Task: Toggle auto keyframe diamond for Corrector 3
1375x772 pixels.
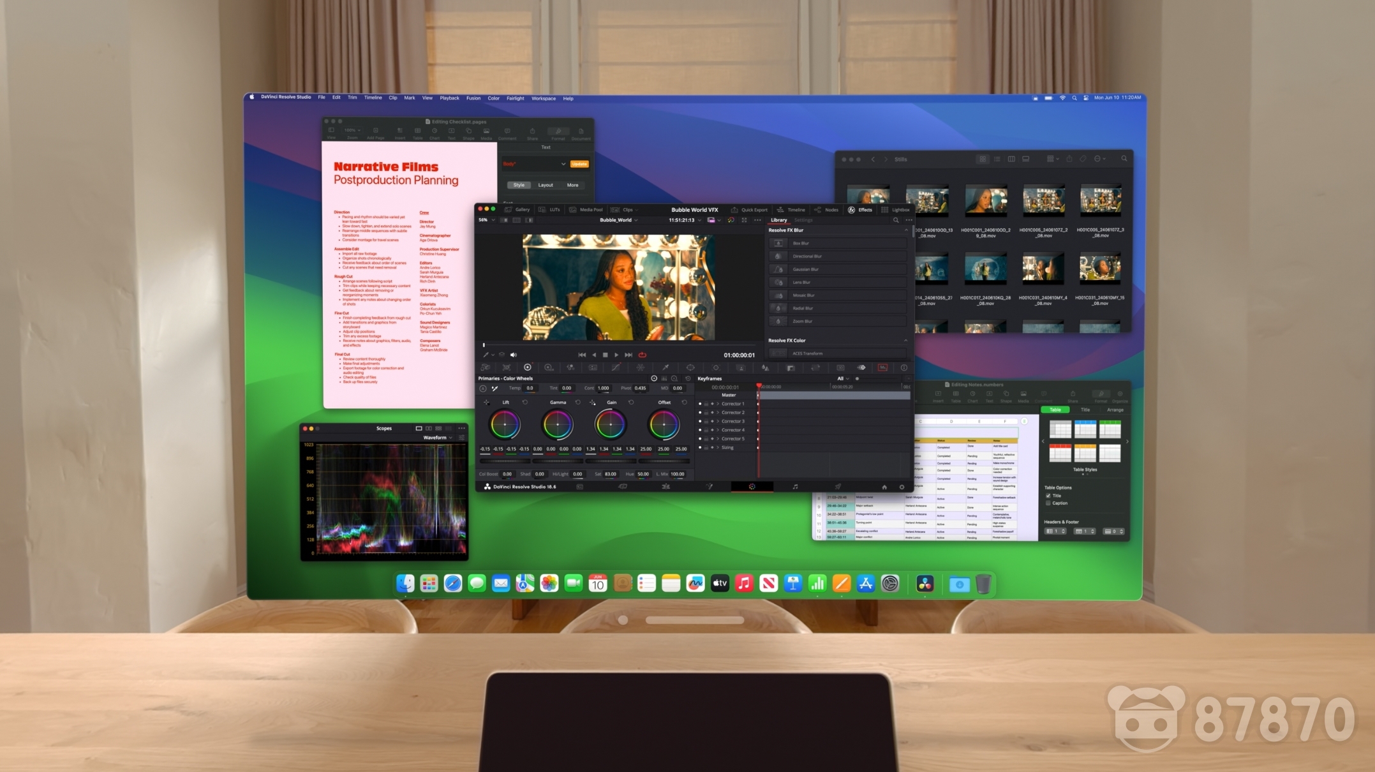Action: point(712,421)
